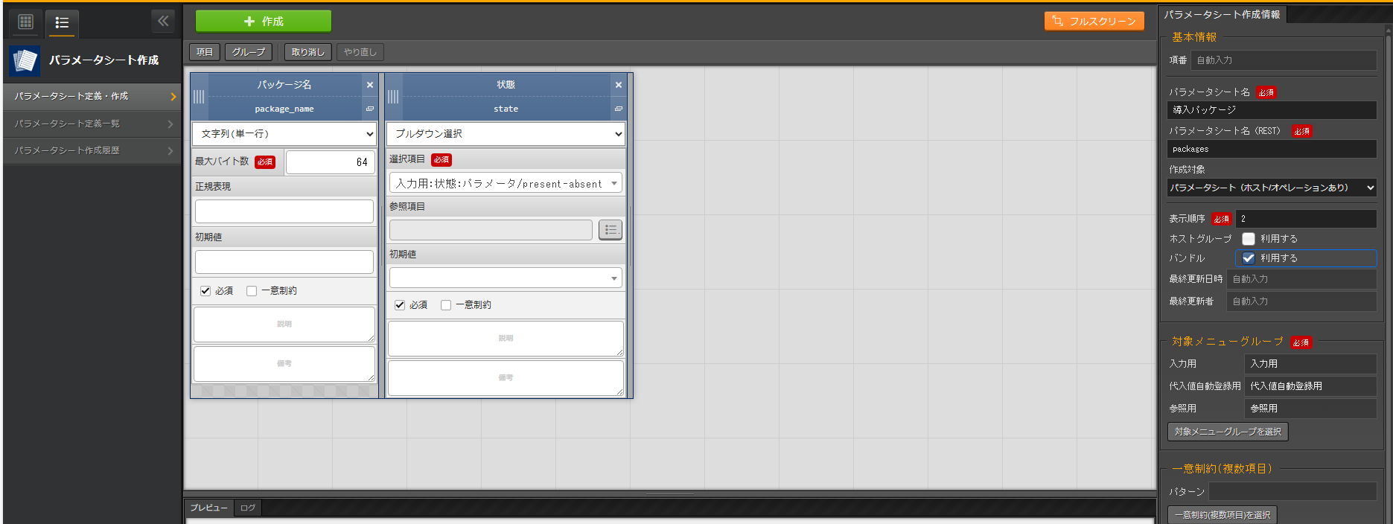The height and width of the screenshot is (524, 1393).
Task: Click copy icon beside package_name
Action: [369, 109]
